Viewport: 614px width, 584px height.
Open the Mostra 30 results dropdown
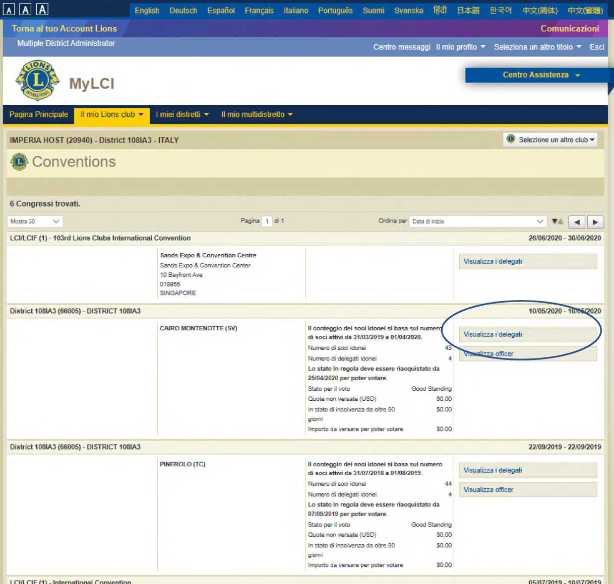[35, 222]
